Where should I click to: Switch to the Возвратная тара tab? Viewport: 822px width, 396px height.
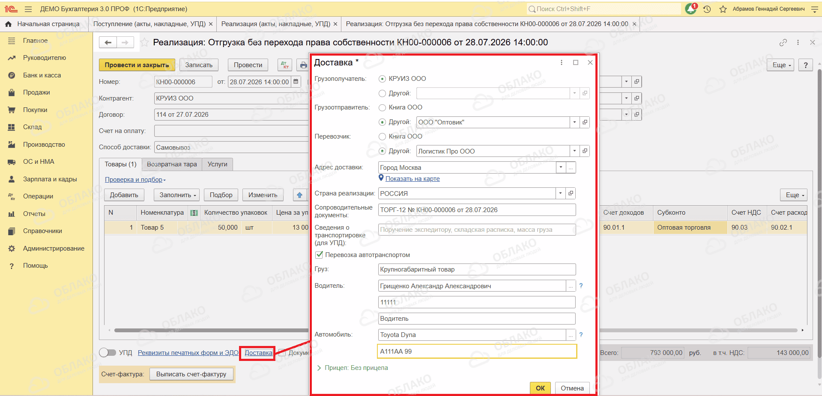tap(172, 164)
